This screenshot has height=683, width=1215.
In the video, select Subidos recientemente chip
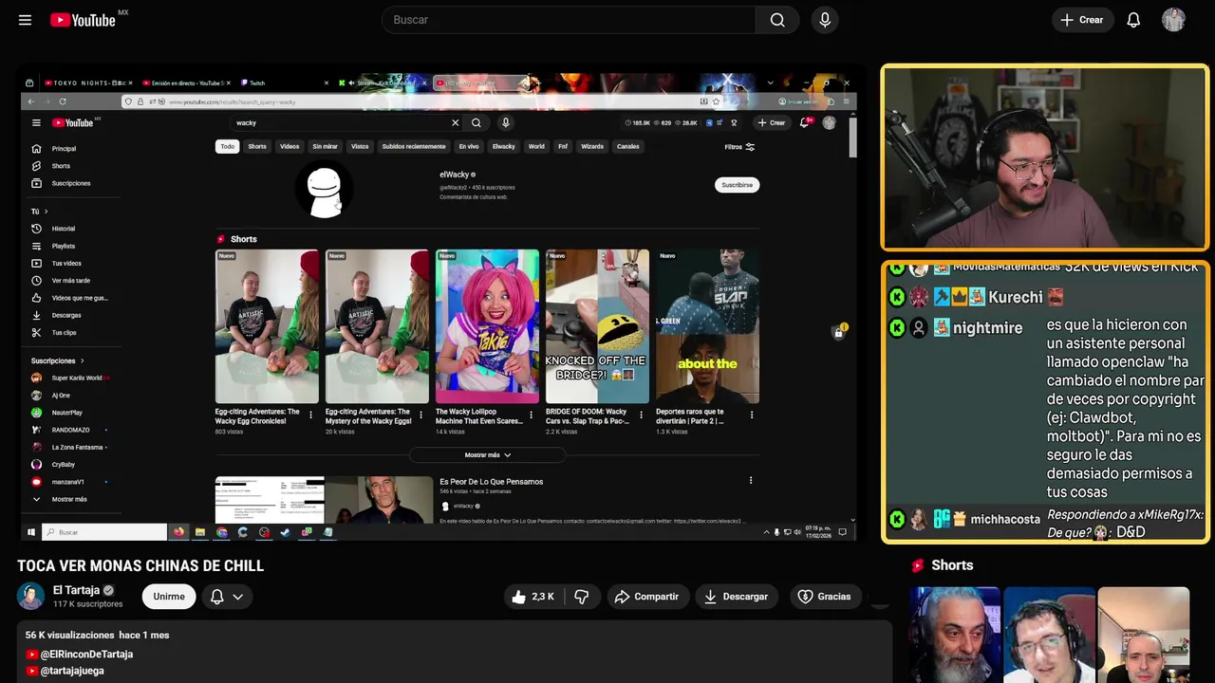point(413,146)
